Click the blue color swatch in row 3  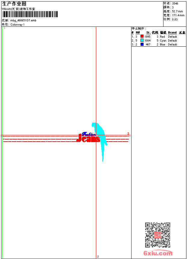click(x=142, y=44)
